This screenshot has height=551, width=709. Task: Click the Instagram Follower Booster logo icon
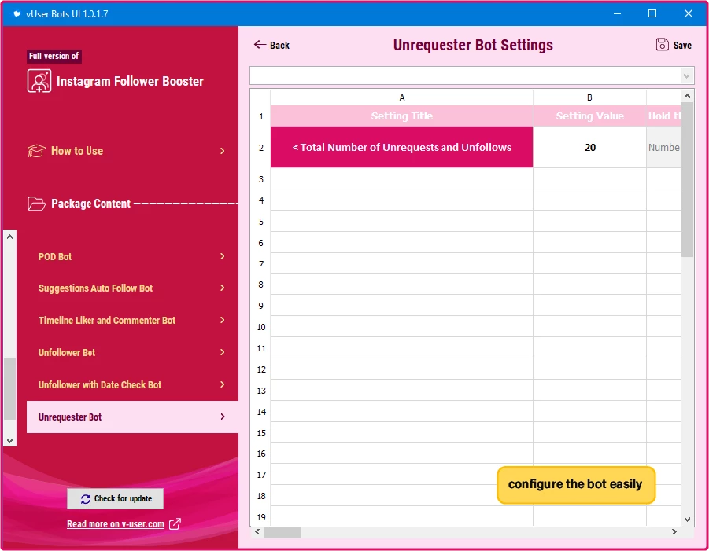pos(39,81)
